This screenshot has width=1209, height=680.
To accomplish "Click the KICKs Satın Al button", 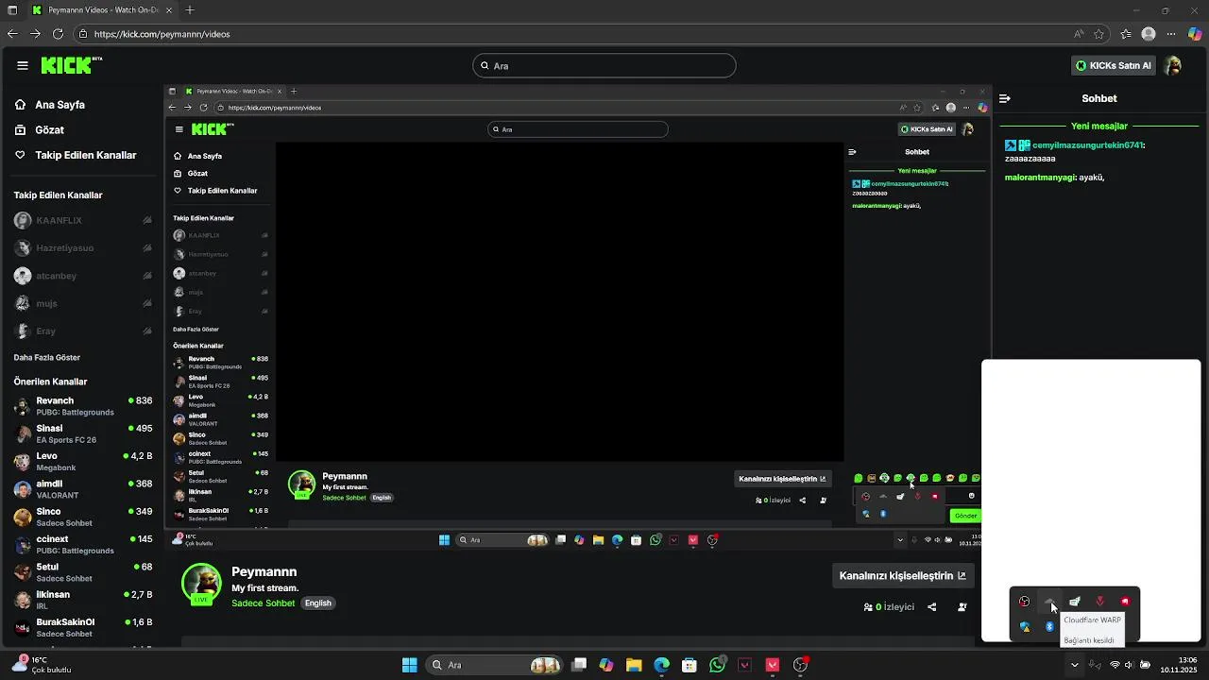I will click(1114, 65).
